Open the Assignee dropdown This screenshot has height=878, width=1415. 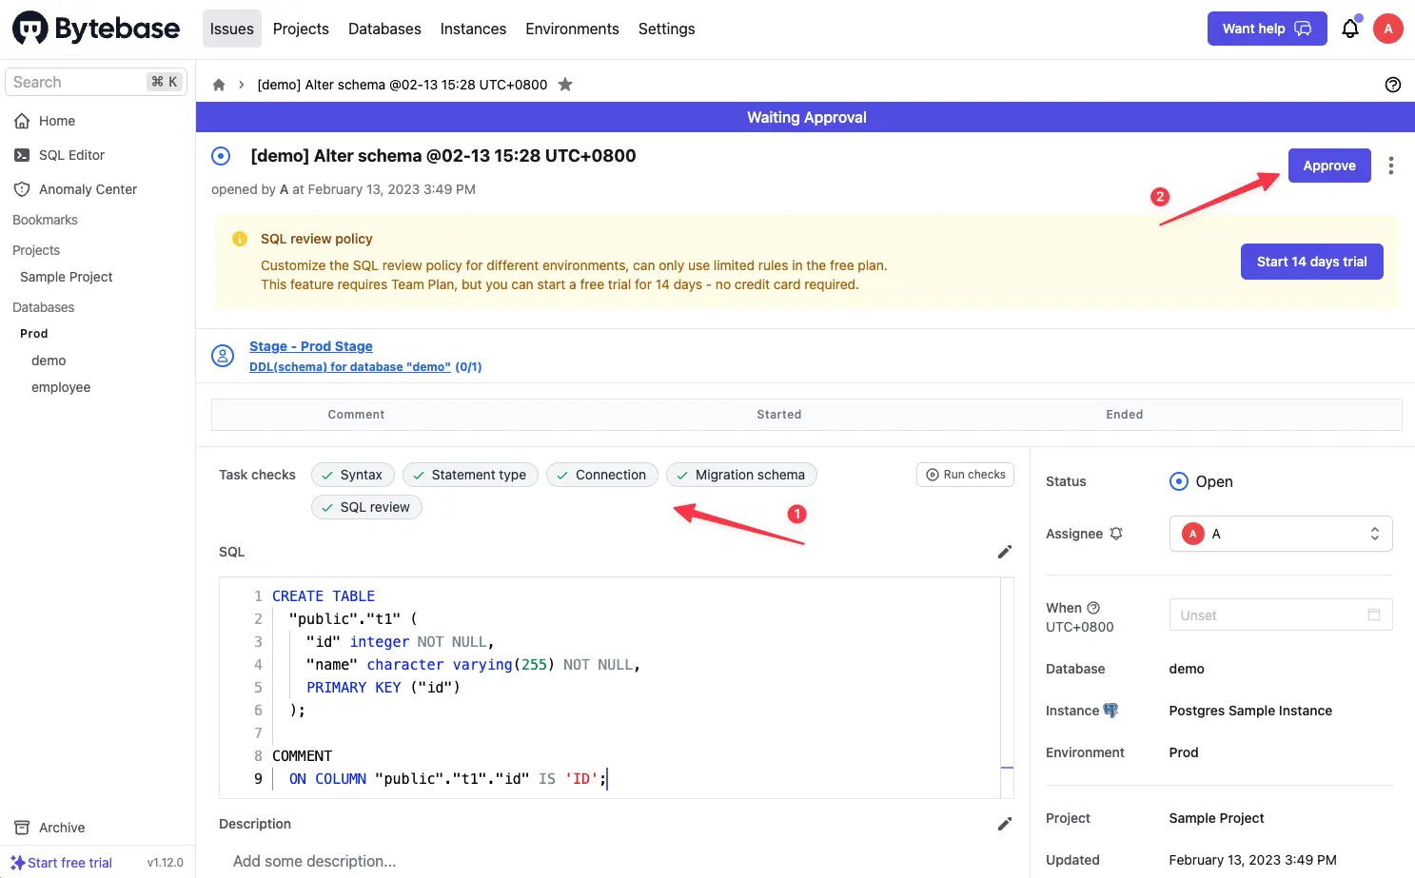click(x=1281, y=534)
